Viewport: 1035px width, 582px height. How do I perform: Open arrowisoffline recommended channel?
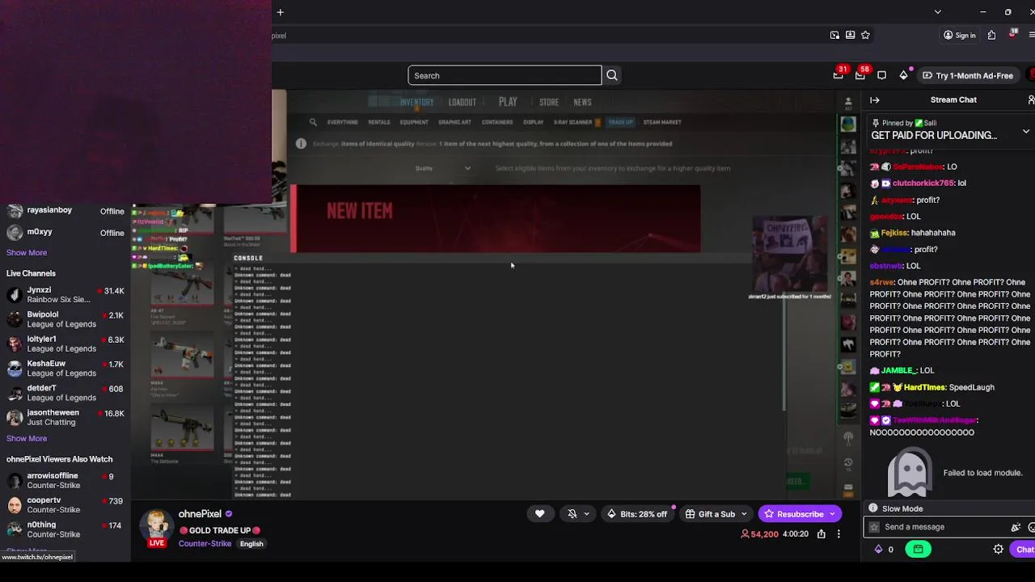coord(65,481)
